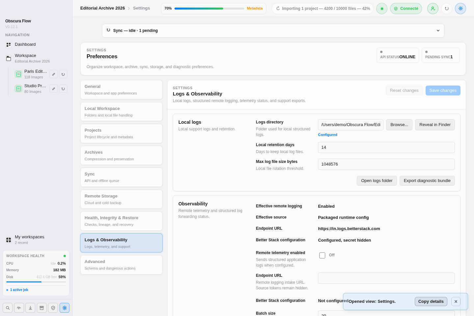Click the top bar refresh icon
This screenshot has width=474, height=316.
pyautogui.click(x=447, y=9)
